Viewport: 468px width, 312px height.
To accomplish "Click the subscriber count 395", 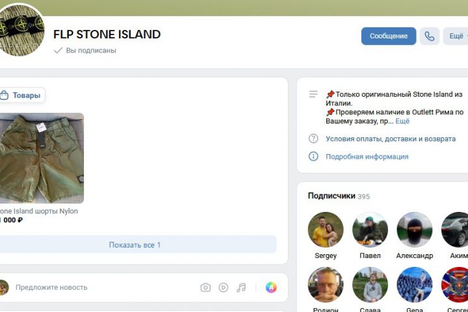I will [x=363, y=196].
